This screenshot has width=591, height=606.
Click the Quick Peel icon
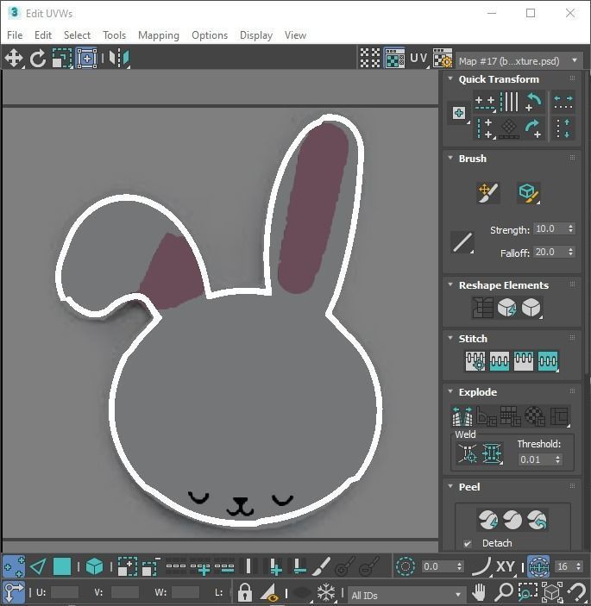point(488,520)
